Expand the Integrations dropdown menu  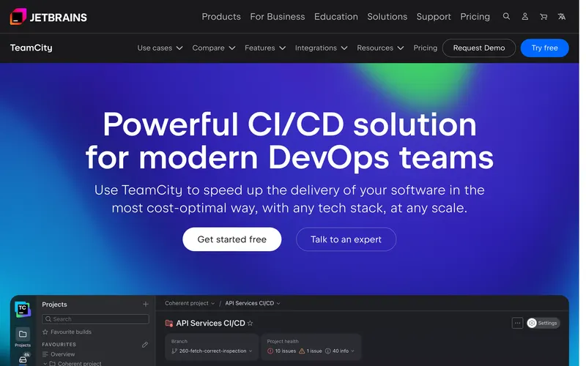pos(321,48)
